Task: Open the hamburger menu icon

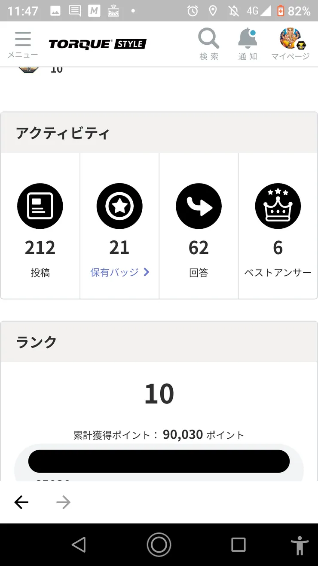Action: point(23,40)
